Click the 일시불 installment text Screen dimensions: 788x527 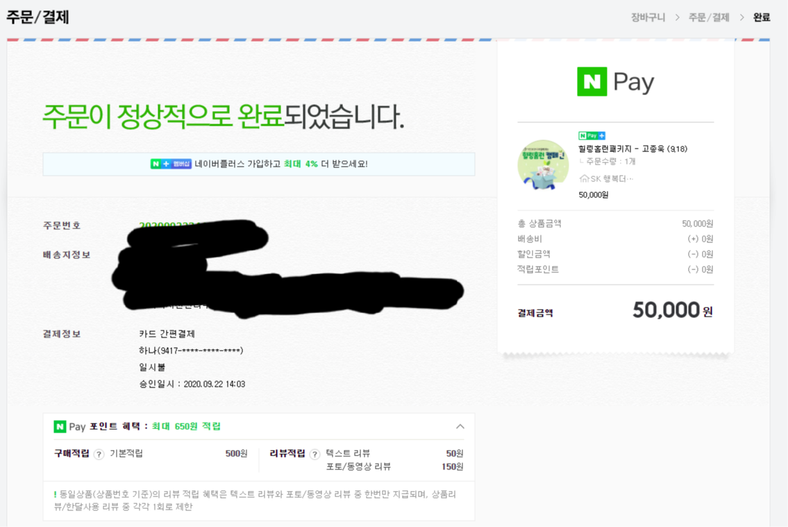(152, 367)
